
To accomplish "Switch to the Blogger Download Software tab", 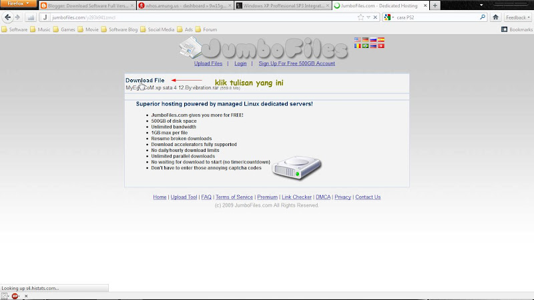I will (87, 5).
